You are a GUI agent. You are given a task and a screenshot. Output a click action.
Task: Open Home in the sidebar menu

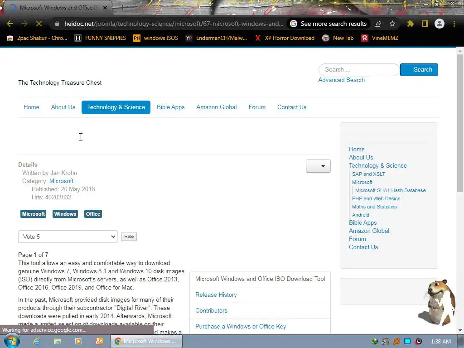(357, 149)
